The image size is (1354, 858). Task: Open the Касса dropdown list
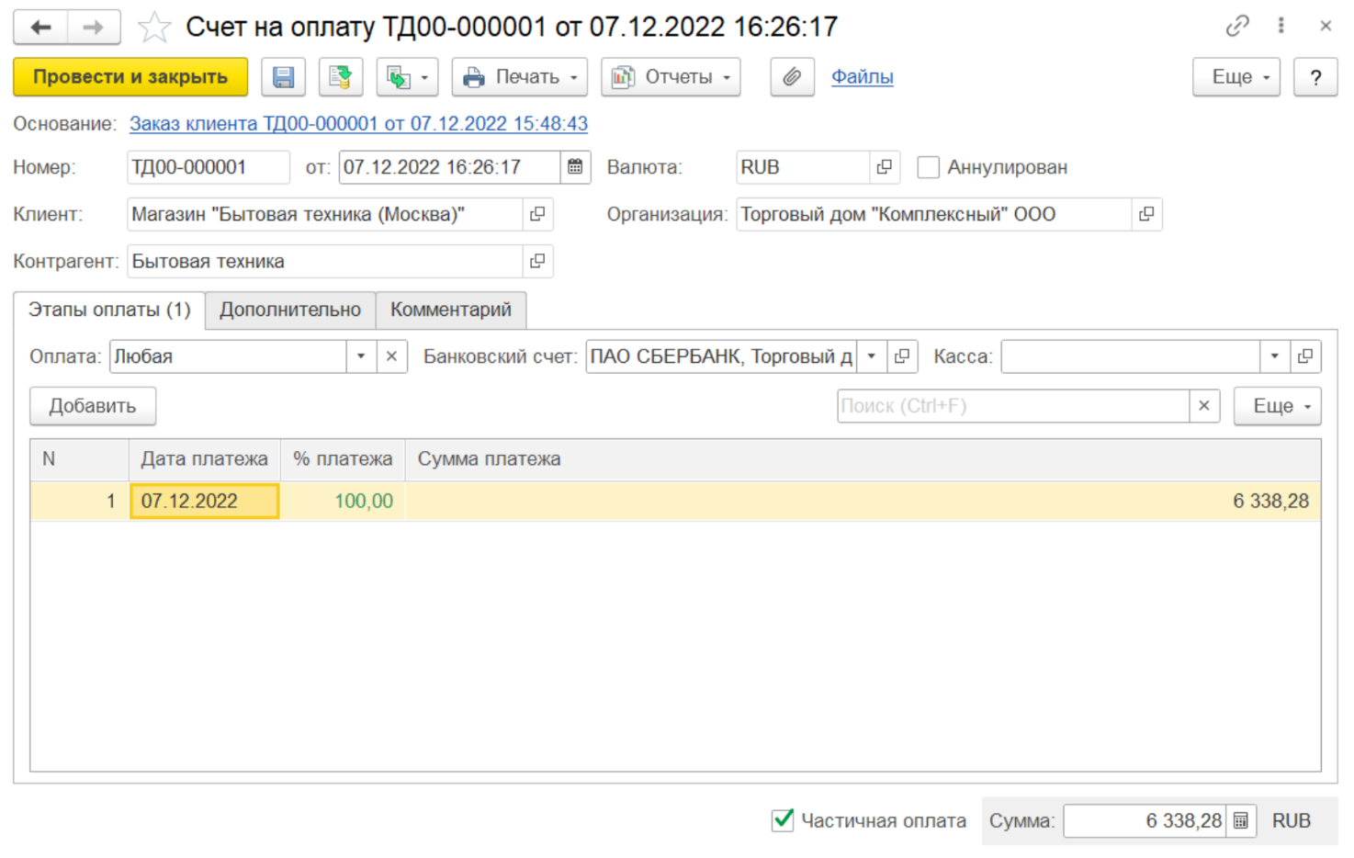click(x=1274, y=356)
